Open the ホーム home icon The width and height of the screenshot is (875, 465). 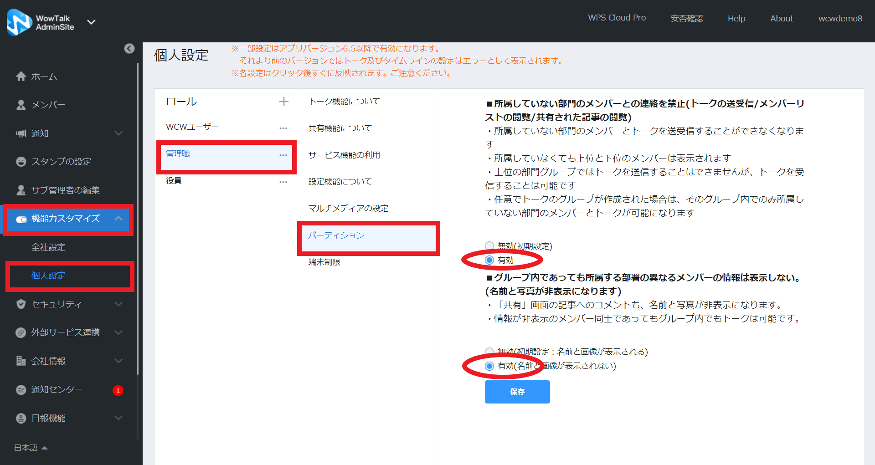tap(21, 77)
